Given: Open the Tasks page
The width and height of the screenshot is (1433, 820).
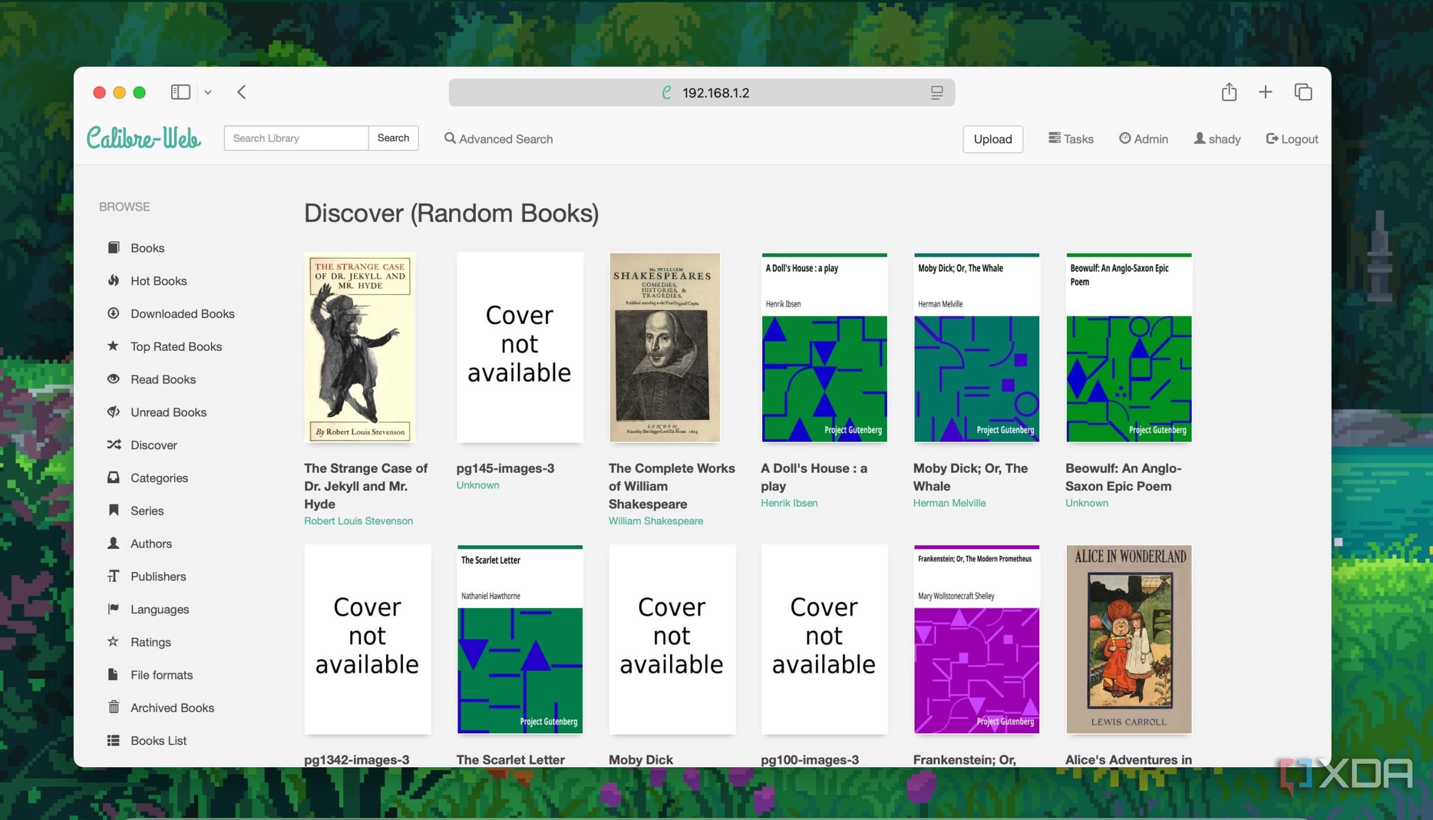Looking at the screenshot, I should pos(1071,139).
